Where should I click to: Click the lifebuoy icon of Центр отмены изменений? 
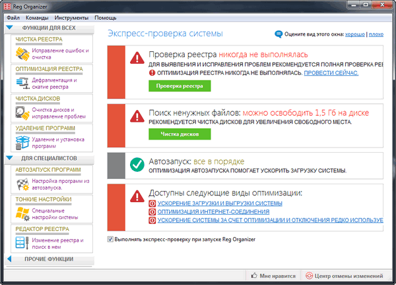[309, 276]
